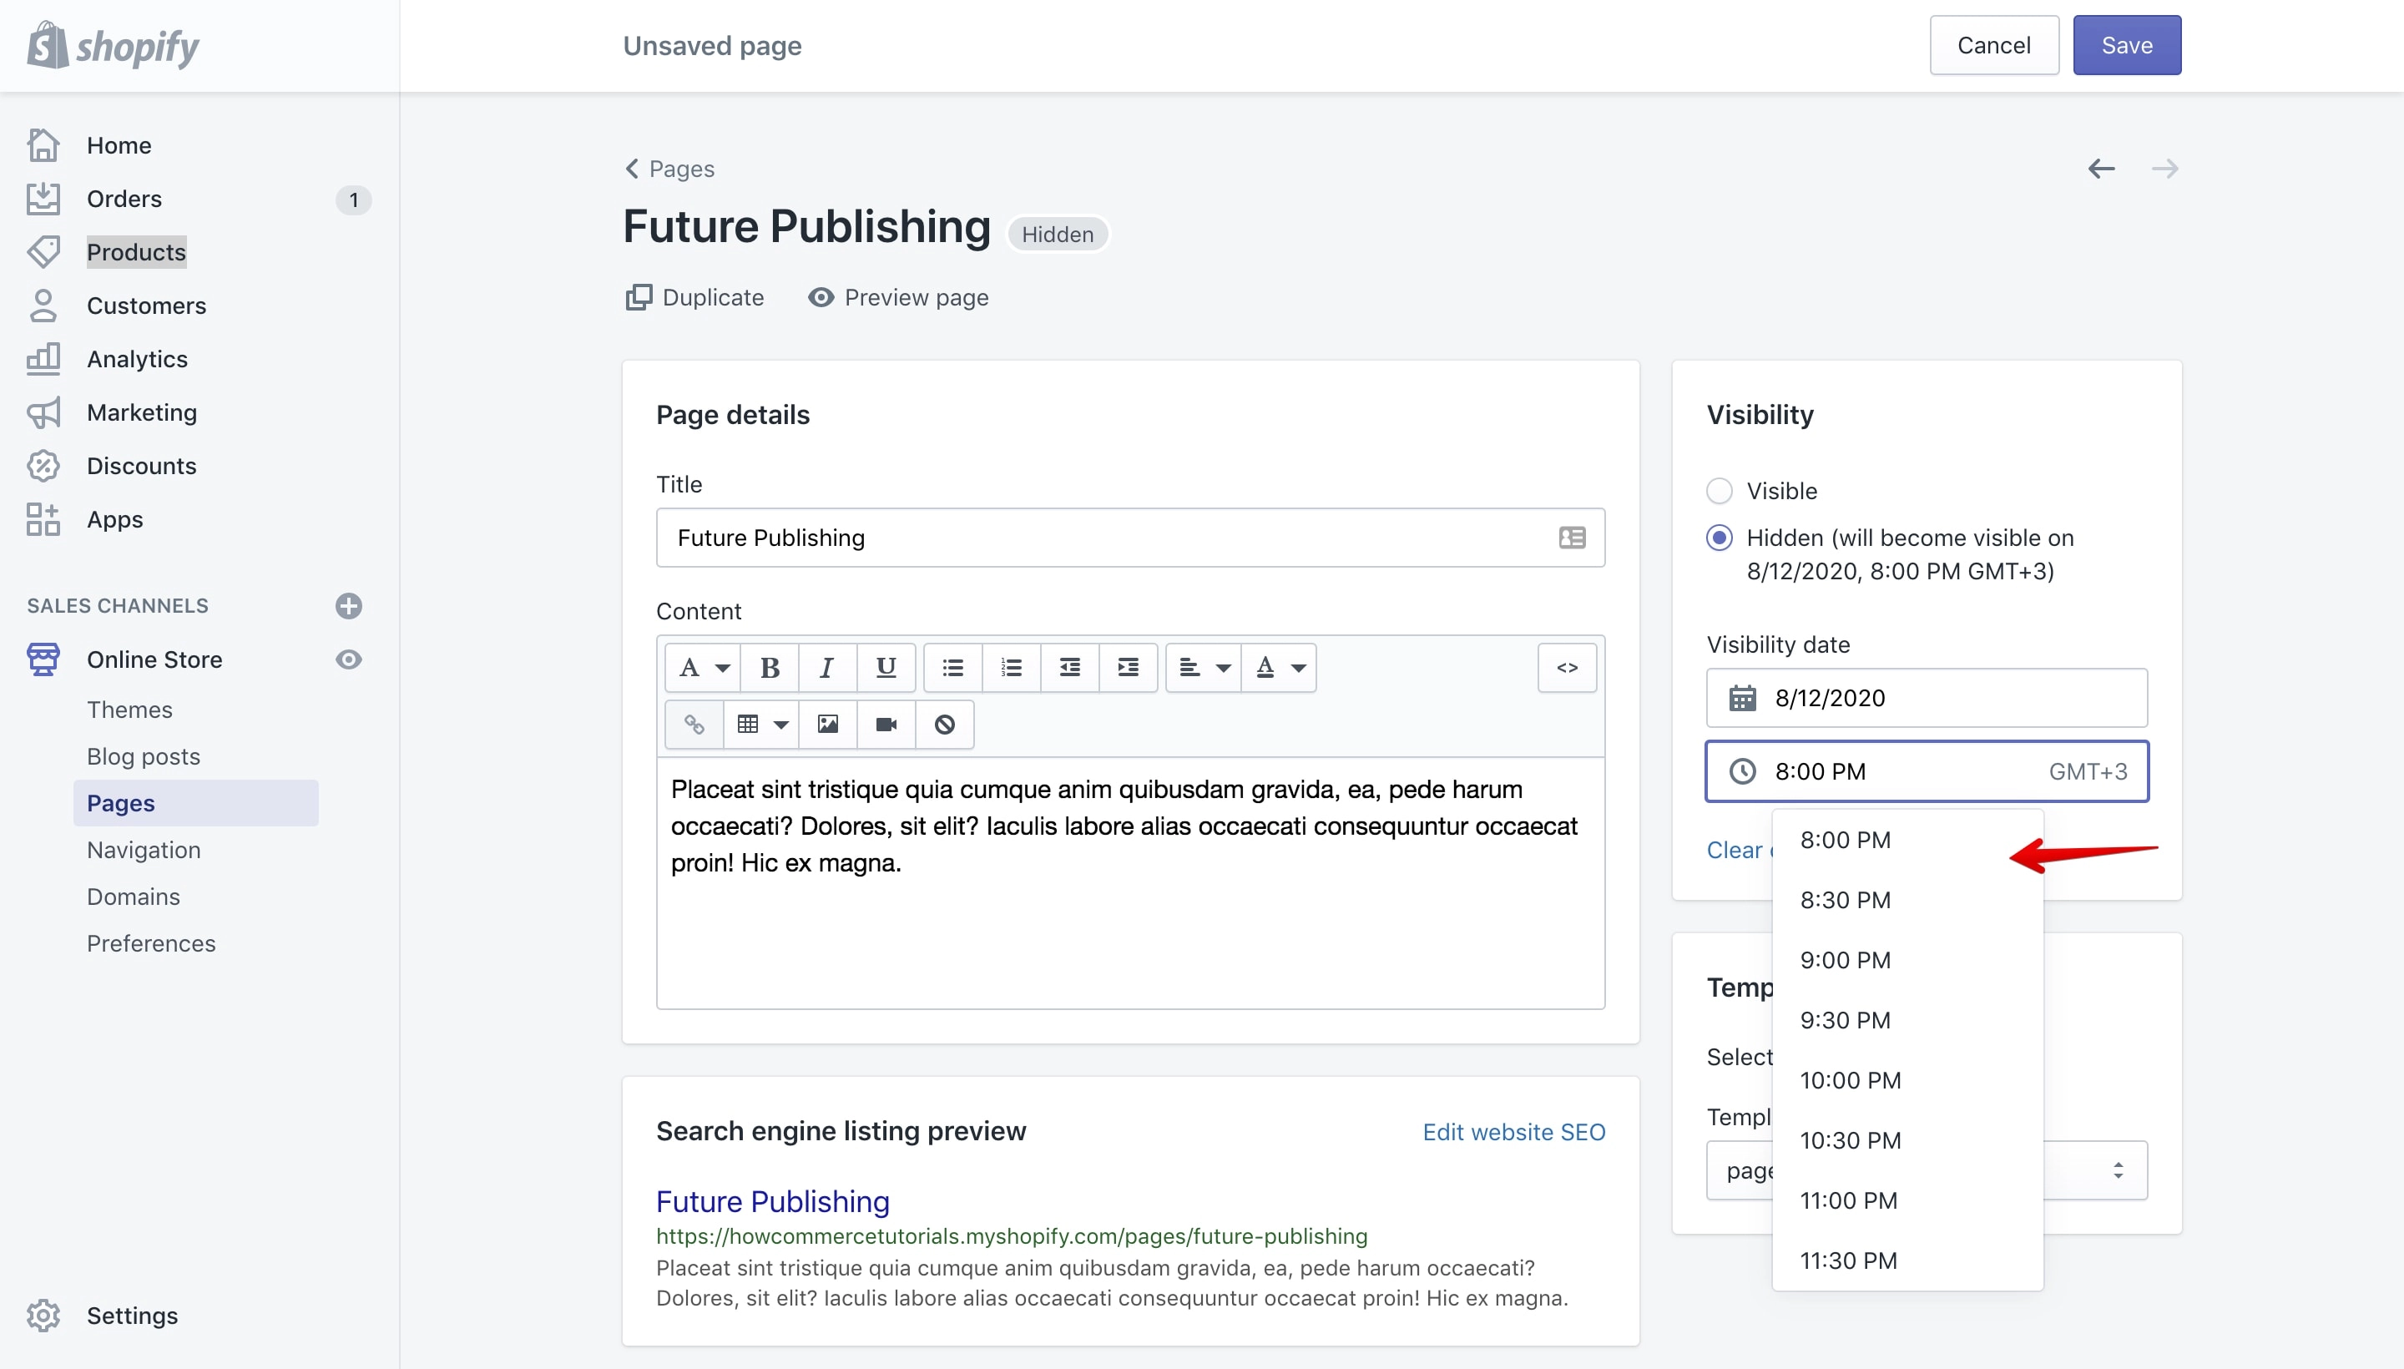Open Home from sidebar
The image size is (2404, 1369).
pyautogui.click(x=119, y=144)
